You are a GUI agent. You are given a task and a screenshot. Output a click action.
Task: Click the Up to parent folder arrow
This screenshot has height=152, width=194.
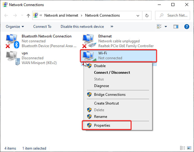pos(28,16)
